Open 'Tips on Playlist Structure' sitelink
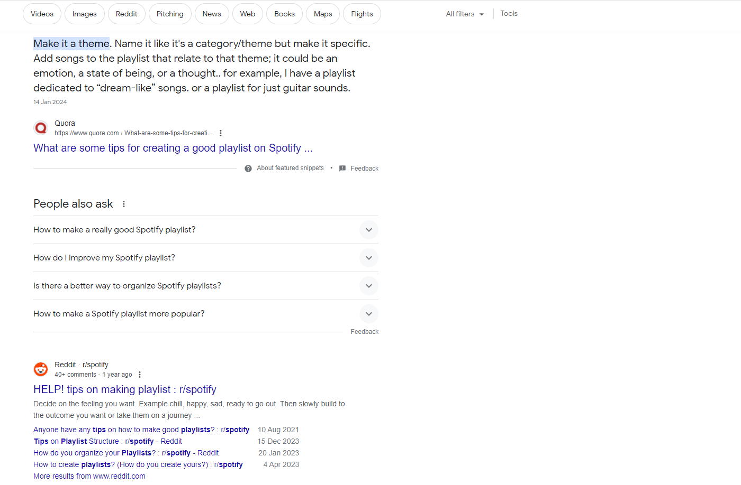Viewport: 741px width, 485px height. [107, 441]
